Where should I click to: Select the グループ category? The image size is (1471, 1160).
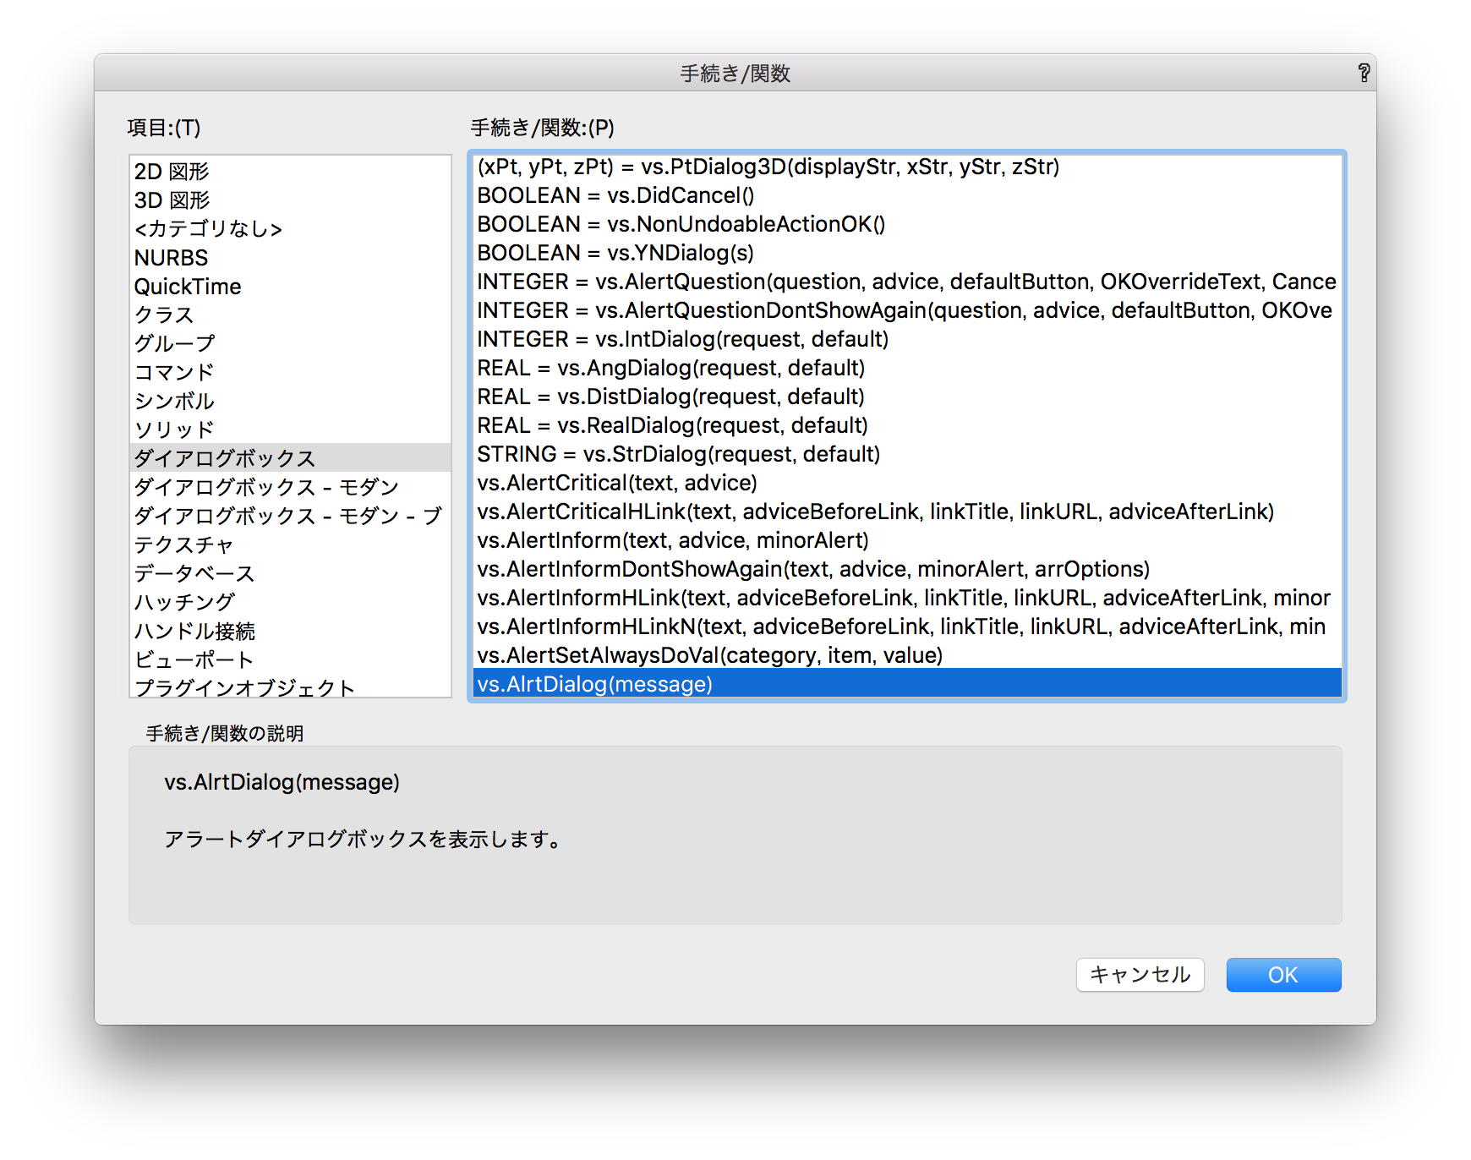click(290, 344)
